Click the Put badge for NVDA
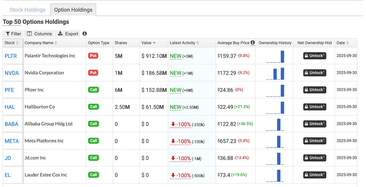This screenshot has width=366, height=187. [x=93, y=73]
